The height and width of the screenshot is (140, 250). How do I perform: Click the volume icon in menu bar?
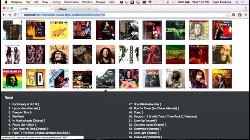point(173,2)
